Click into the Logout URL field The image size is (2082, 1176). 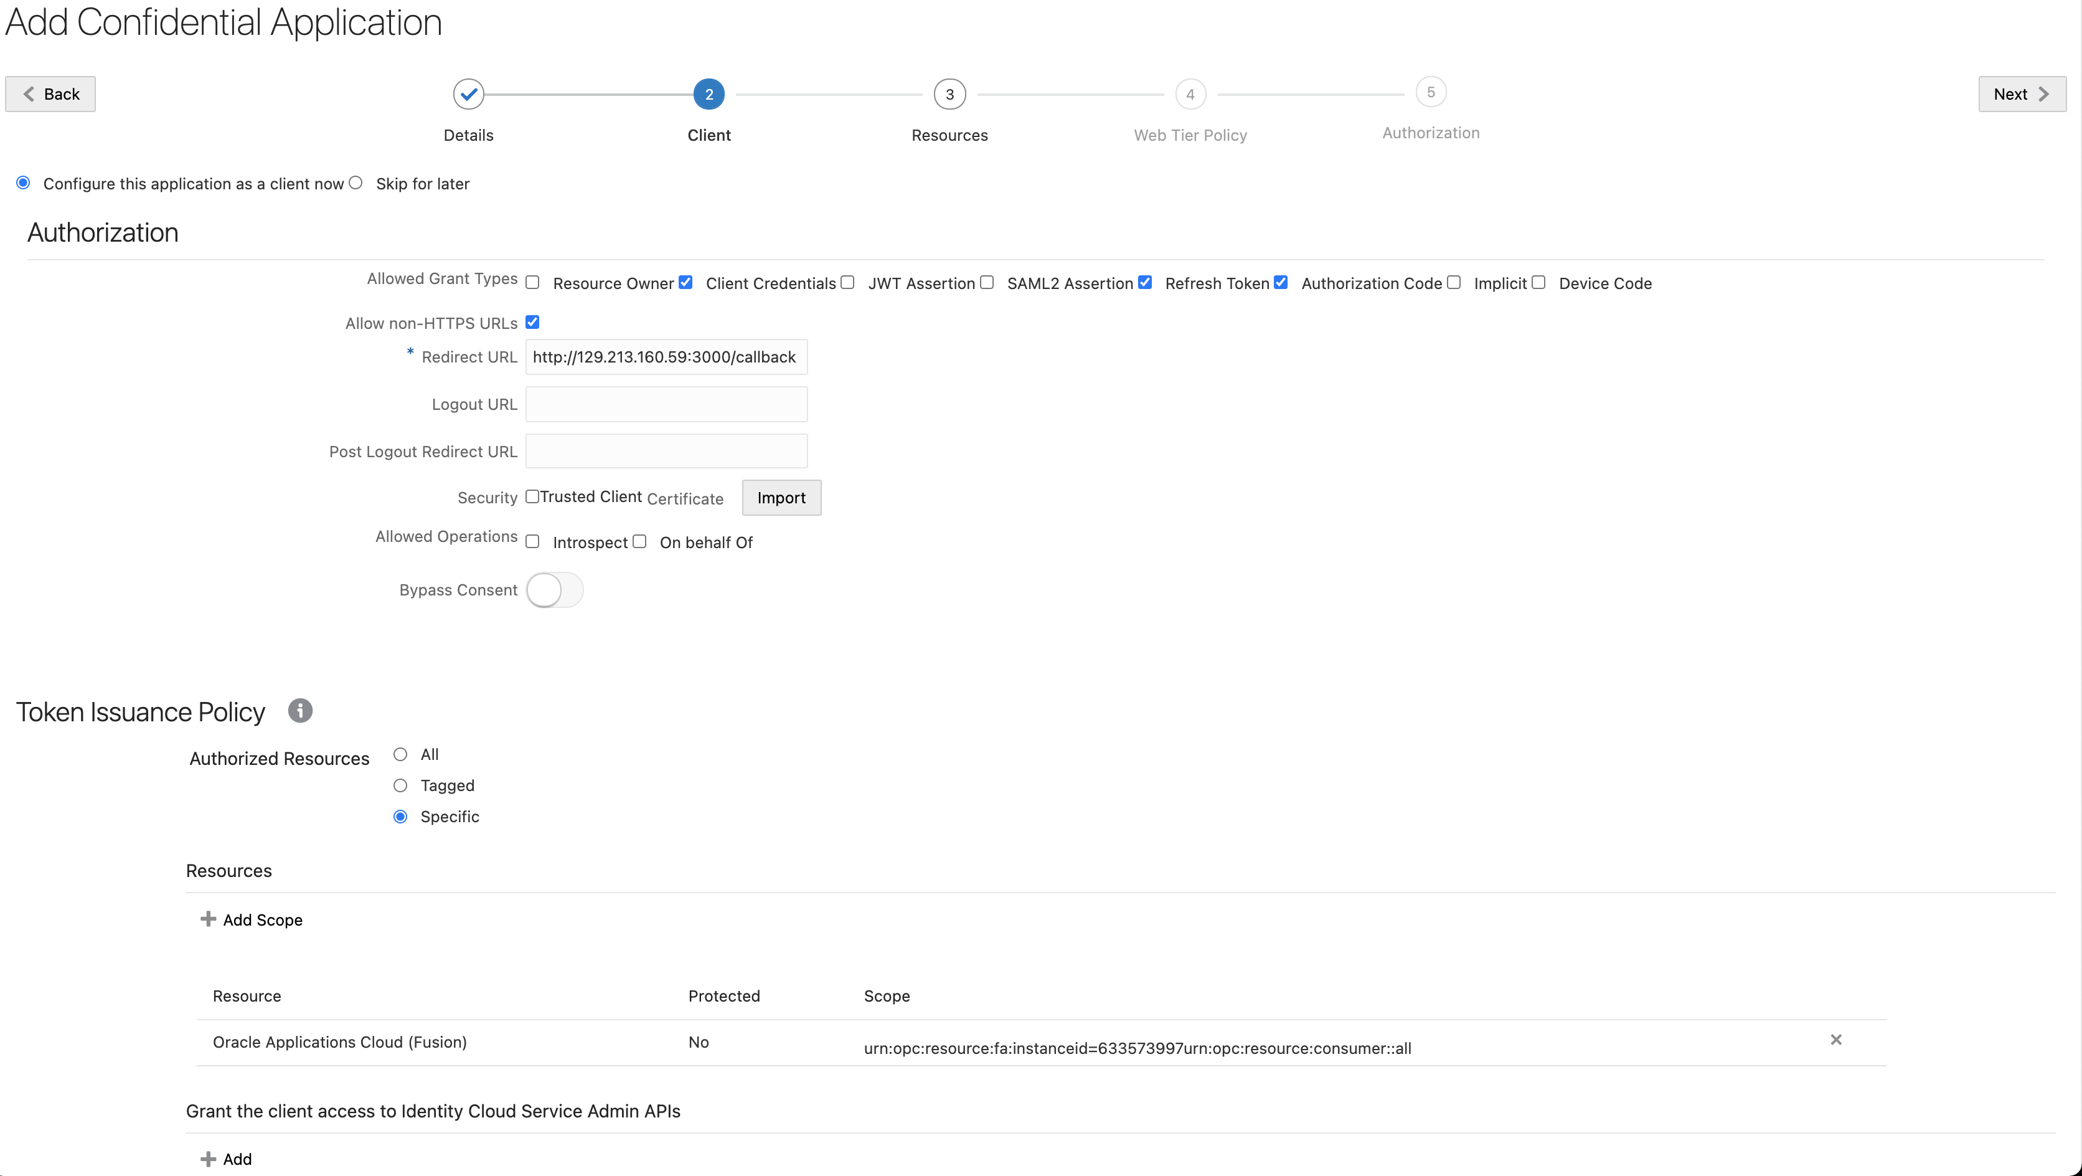tap(666, 404)
